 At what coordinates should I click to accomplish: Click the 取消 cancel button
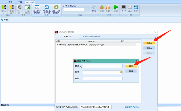tap(131, 71)
